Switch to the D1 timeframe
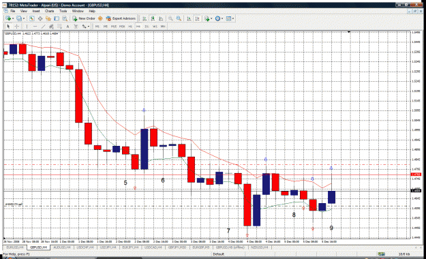 click(x=147, y=27)
